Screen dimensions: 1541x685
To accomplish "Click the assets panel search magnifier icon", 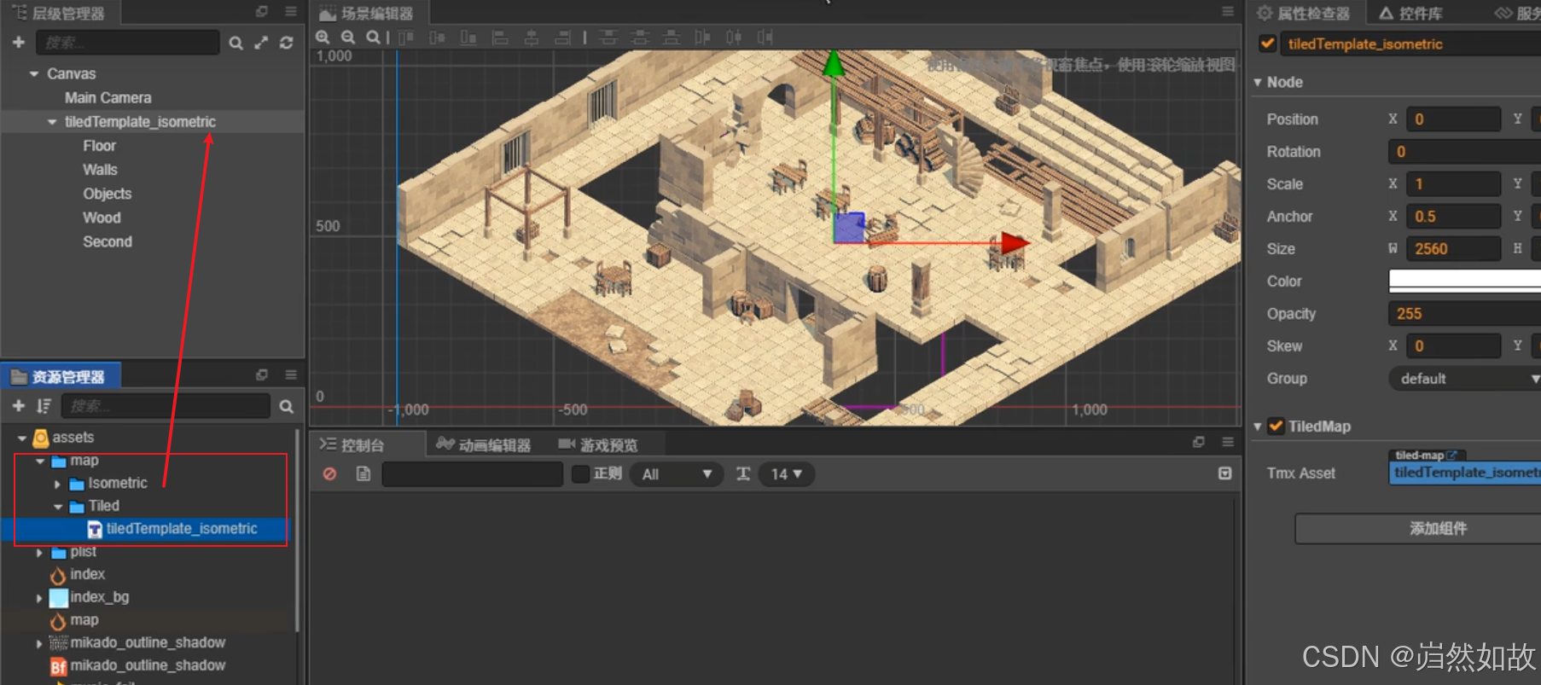I will 287,407.
